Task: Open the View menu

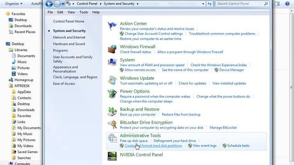Action: 71,12
